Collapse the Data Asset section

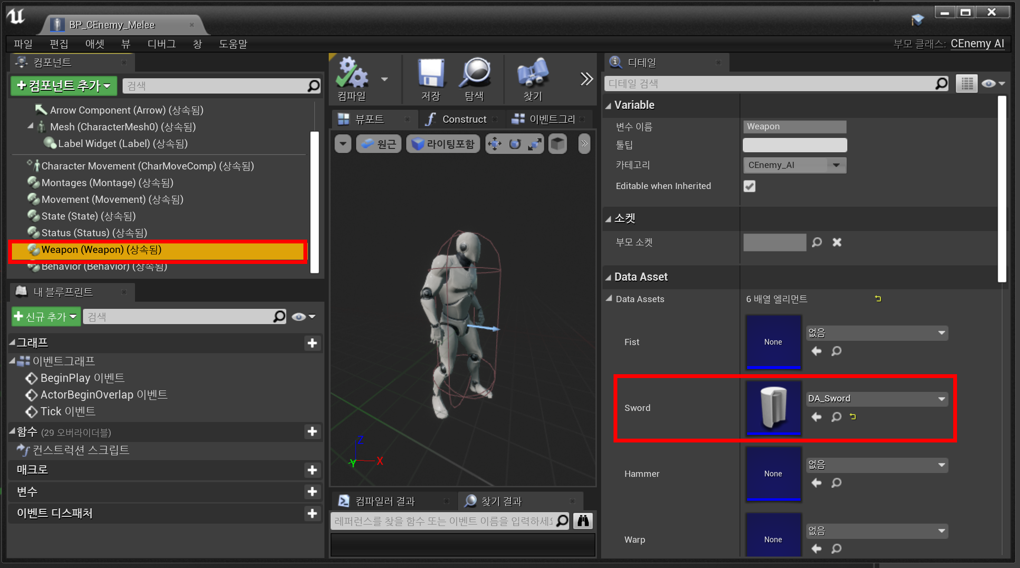point(608,277)
